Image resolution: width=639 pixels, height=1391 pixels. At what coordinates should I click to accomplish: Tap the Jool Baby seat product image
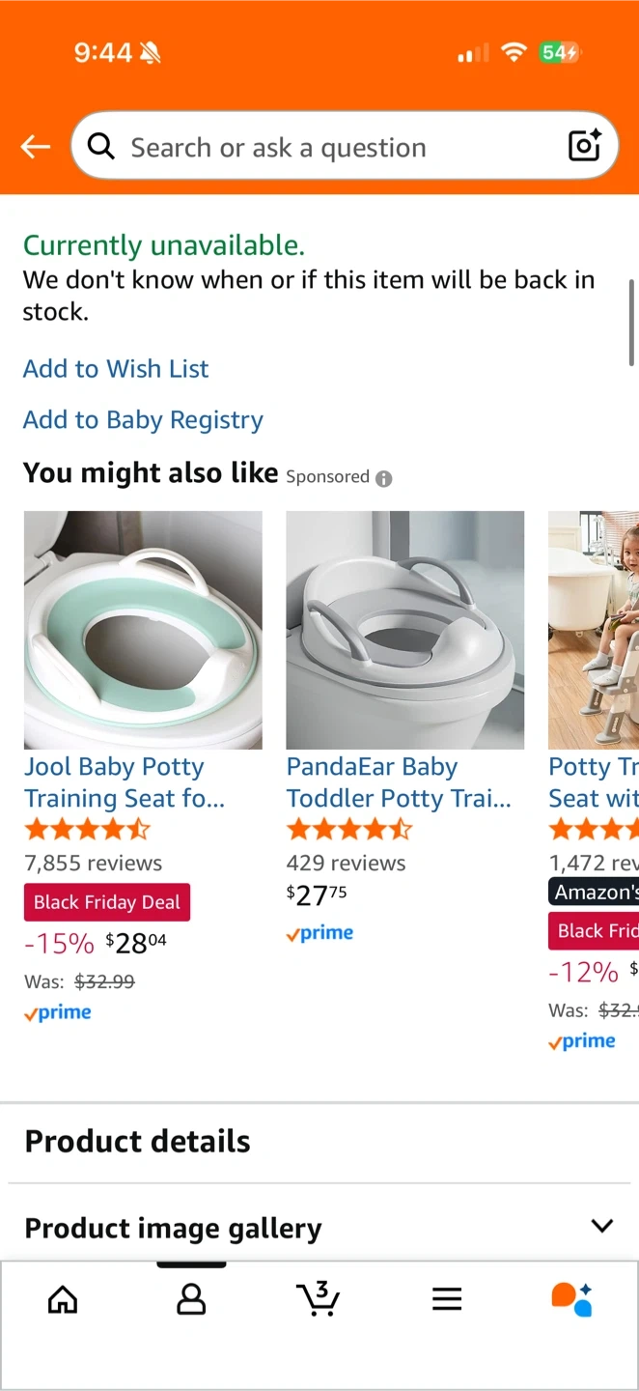point(143,630)
